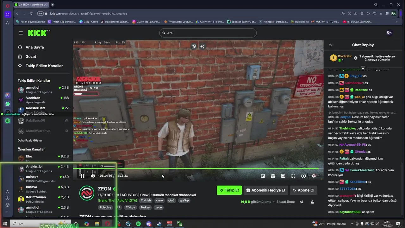Open Grand Theft Auto V category link
405x228 pixels.
[x=117, y=200]
